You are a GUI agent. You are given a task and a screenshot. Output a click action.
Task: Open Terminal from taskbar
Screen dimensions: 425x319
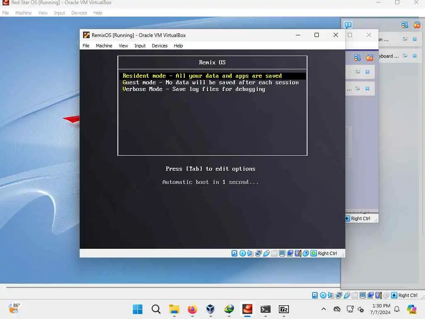coord(265,309)
